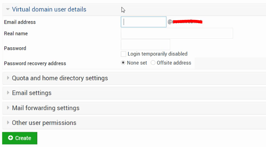Click the Offsite address text field
This screenshot has height=147, width=266.
click(x=231, y=63)
